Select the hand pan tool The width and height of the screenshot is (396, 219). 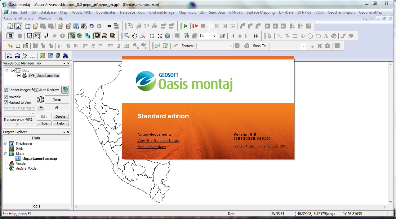click(x=135, y=36)
